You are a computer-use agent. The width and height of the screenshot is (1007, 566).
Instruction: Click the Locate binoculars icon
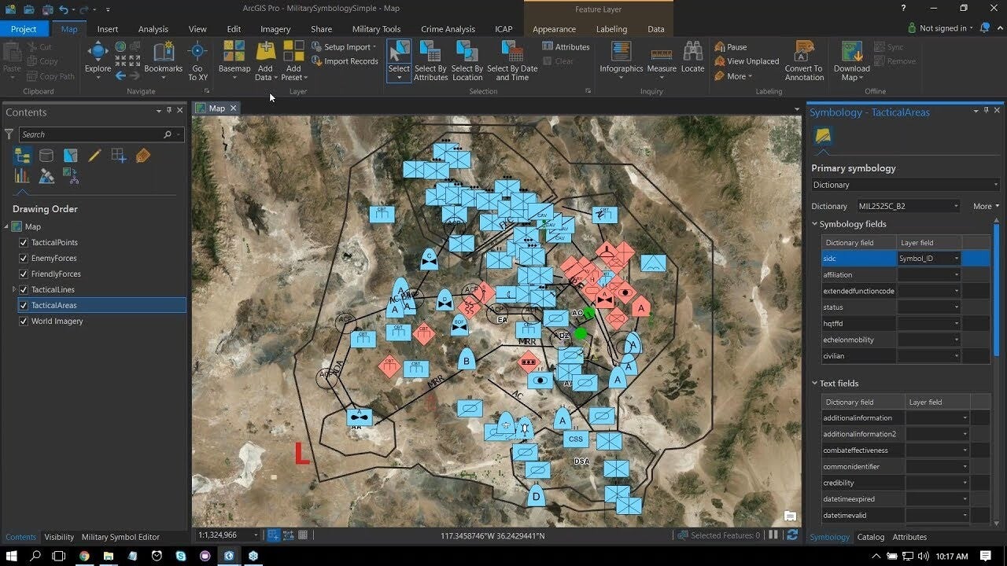click(x=692, y=52)
